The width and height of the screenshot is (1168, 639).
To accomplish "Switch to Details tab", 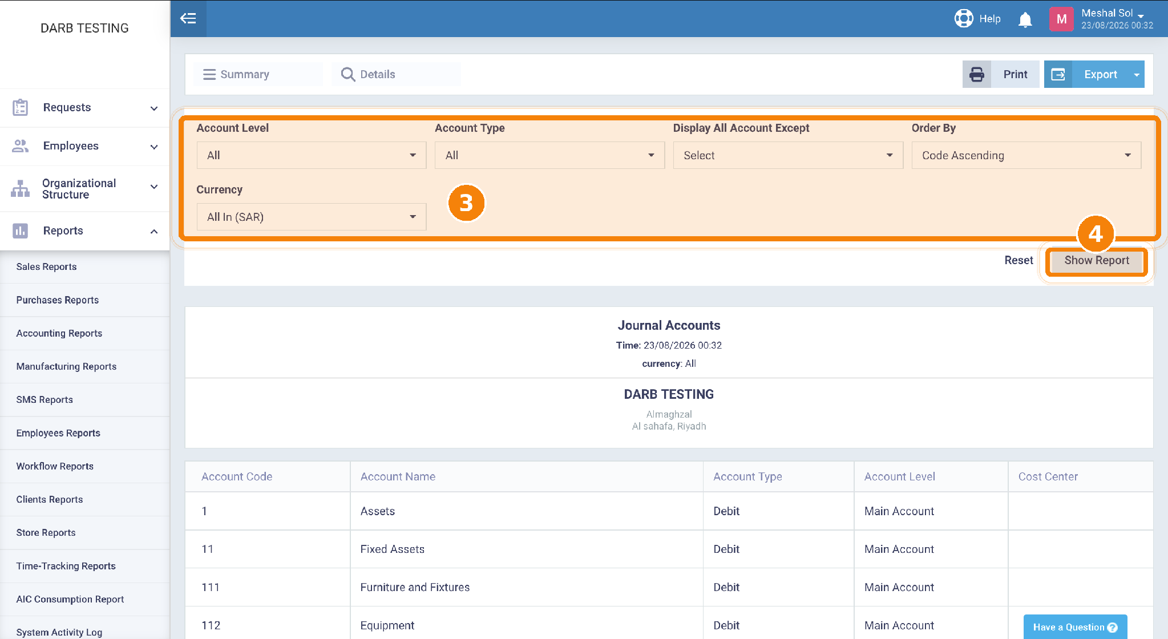I will click(x=396, y=74).
